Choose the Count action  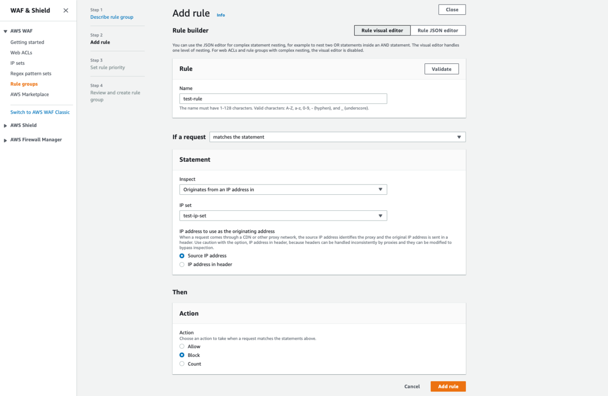coord(182,364)
